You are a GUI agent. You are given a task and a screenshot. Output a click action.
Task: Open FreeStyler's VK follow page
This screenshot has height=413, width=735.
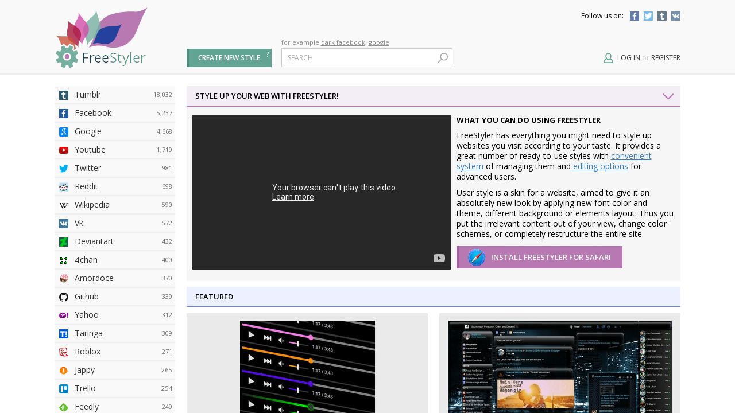(676, 16)
